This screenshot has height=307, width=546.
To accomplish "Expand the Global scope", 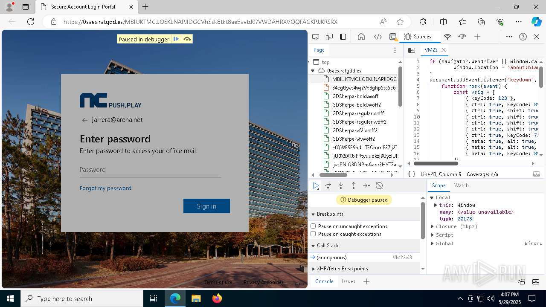I will 432,243.
